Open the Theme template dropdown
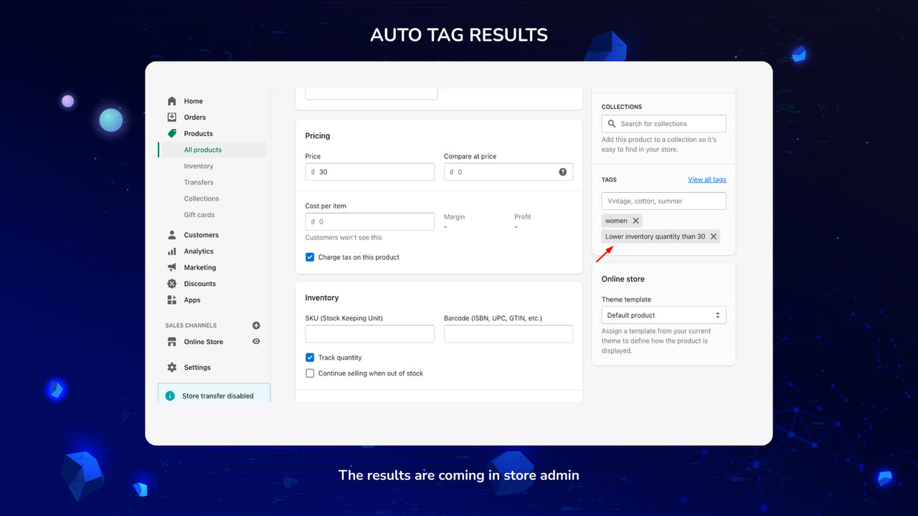The height and width of the screenshot is (516, 918). pyautogui.click(x=663, y=315)
